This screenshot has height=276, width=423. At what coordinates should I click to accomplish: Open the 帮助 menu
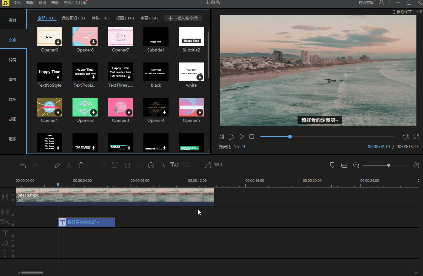point(55,3)
